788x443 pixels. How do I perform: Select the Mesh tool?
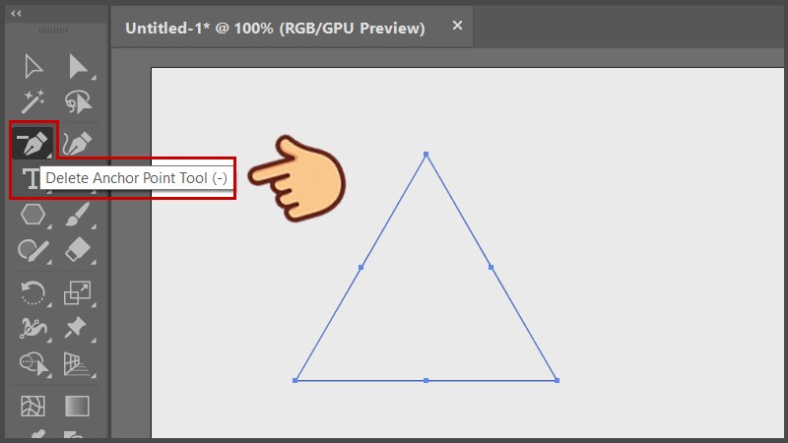[33, 406]
